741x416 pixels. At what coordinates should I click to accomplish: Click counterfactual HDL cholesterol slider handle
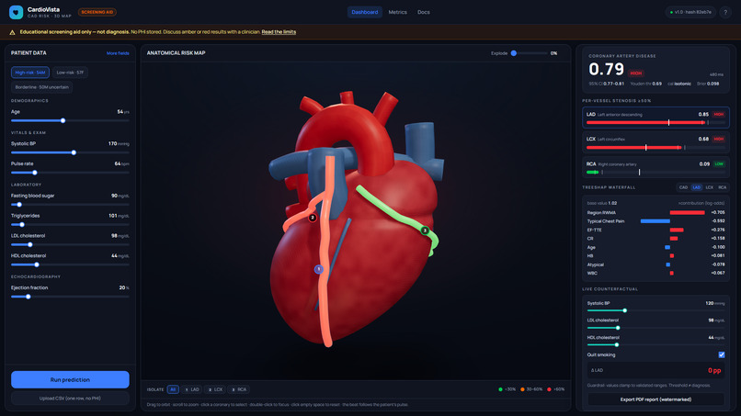tap(616, 344)
